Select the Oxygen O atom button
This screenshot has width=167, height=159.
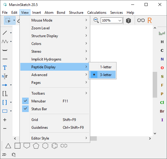click(x=162, y=68)
